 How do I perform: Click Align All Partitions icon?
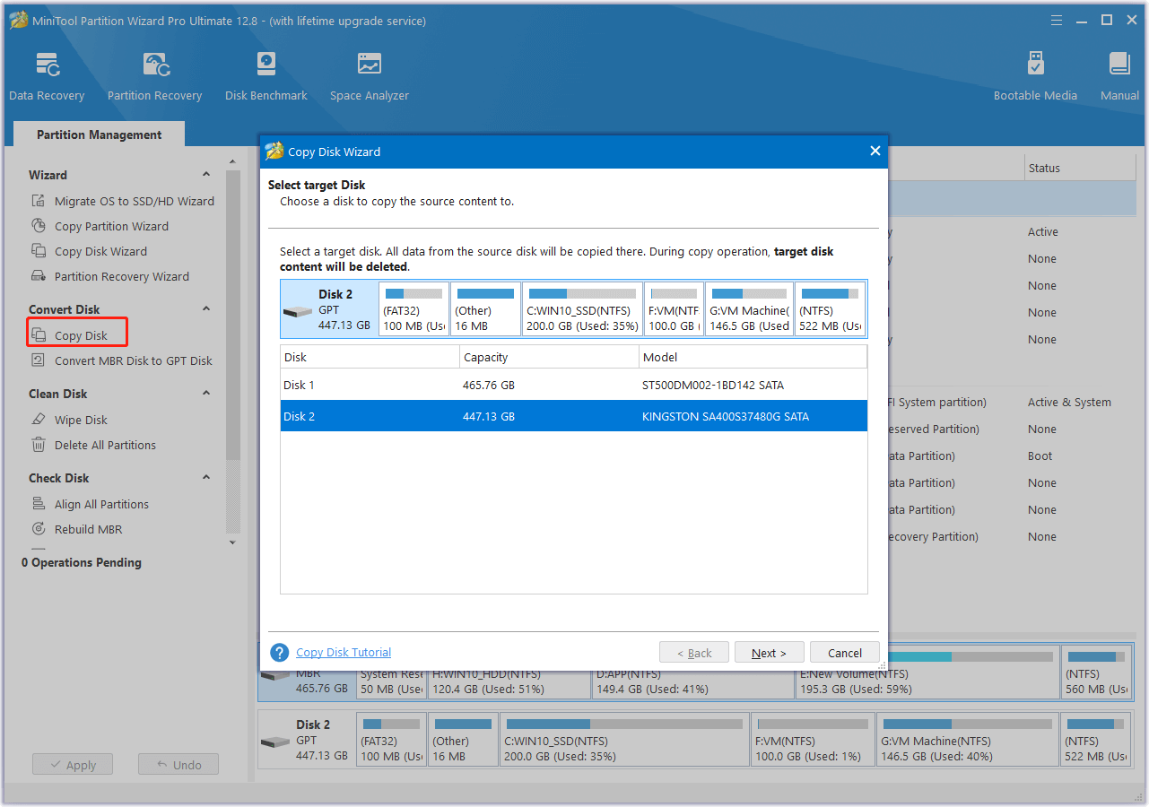(39, 504)
